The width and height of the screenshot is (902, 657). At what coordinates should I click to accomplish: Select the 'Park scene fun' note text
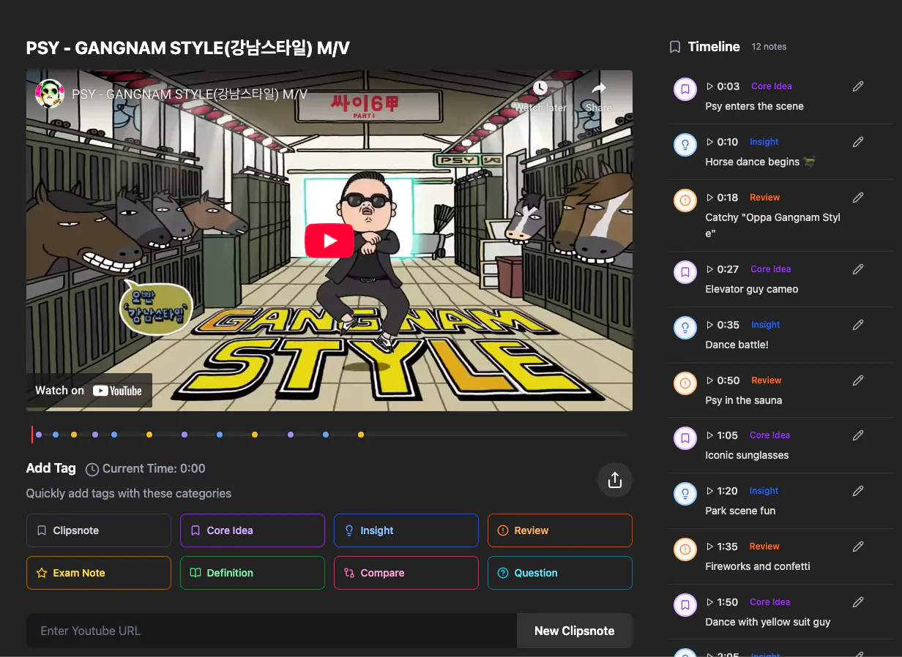740,511
